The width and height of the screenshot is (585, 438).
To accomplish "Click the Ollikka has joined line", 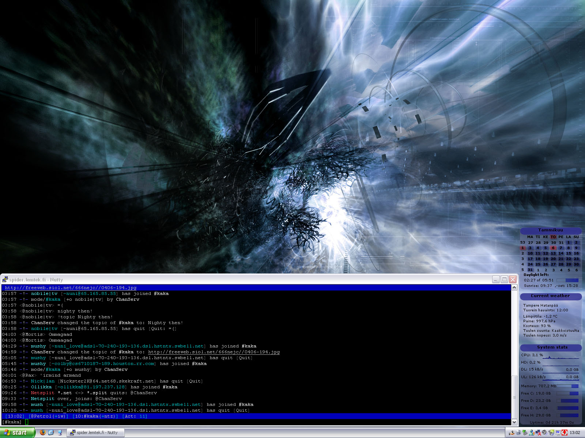I will pos(90,387).
